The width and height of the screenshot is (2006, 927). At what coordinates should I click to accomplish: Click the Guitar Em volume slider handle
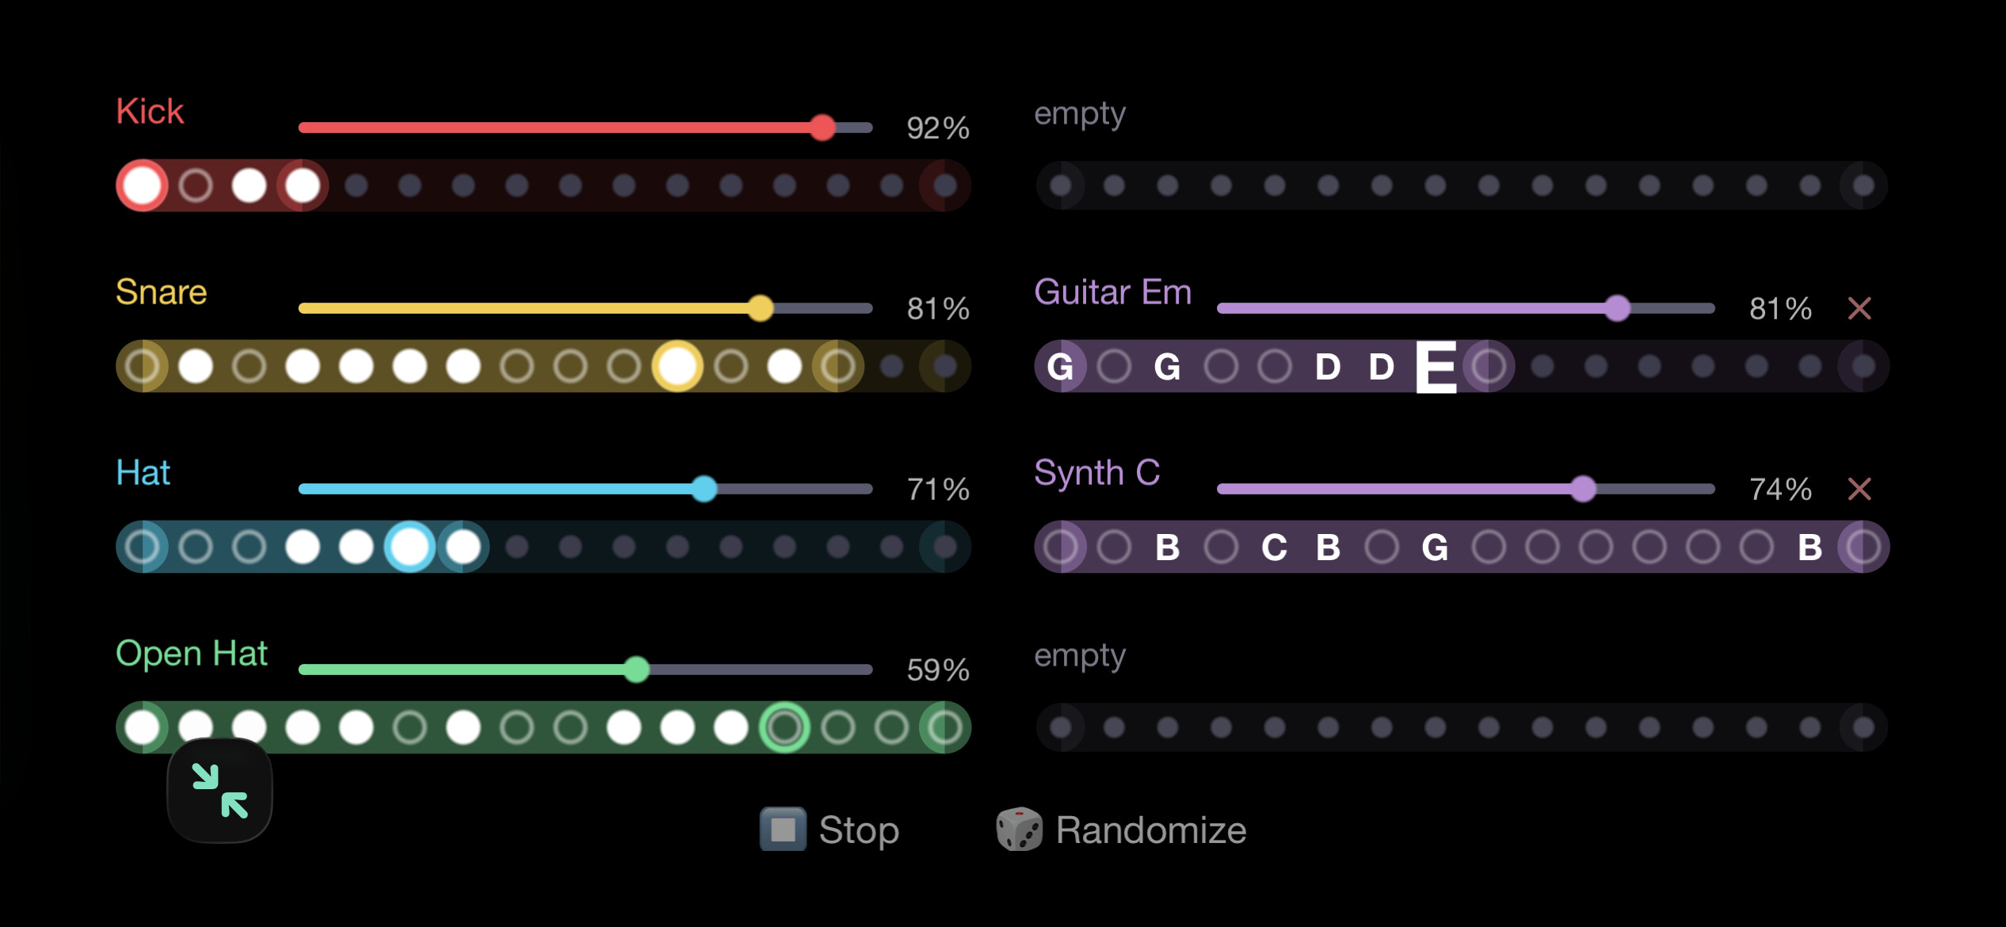[x=1617, y=308]
